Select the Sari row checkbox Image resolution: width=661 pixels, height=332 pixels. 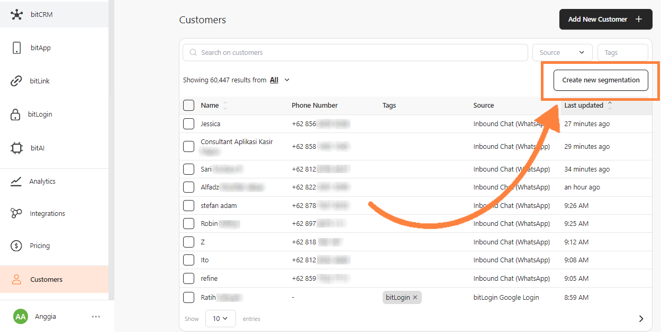[x=188, y=169]
